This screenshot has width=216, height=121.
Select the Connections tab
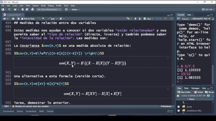[31, 111]
